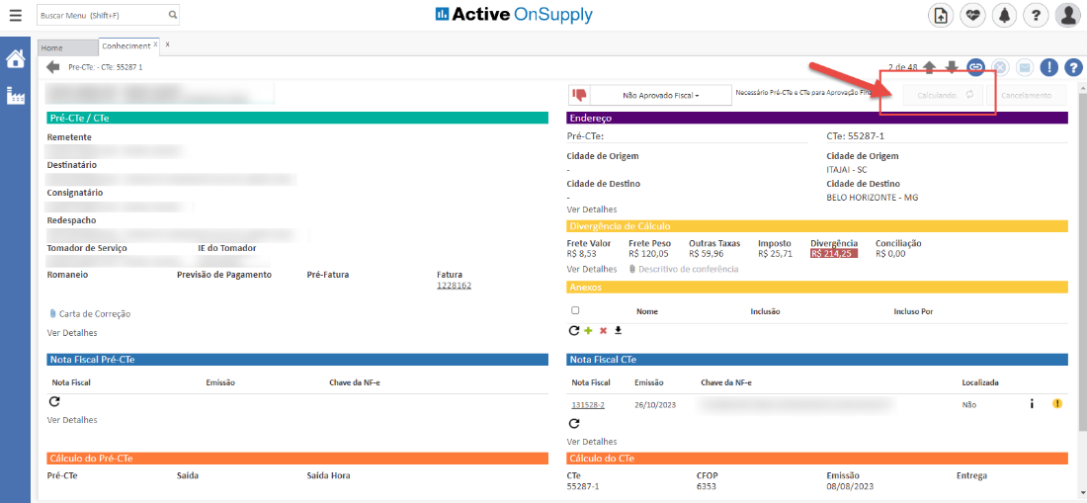1087x503 pixels.
Task: Open invoice link 1228162
Action: pos(454,286)
